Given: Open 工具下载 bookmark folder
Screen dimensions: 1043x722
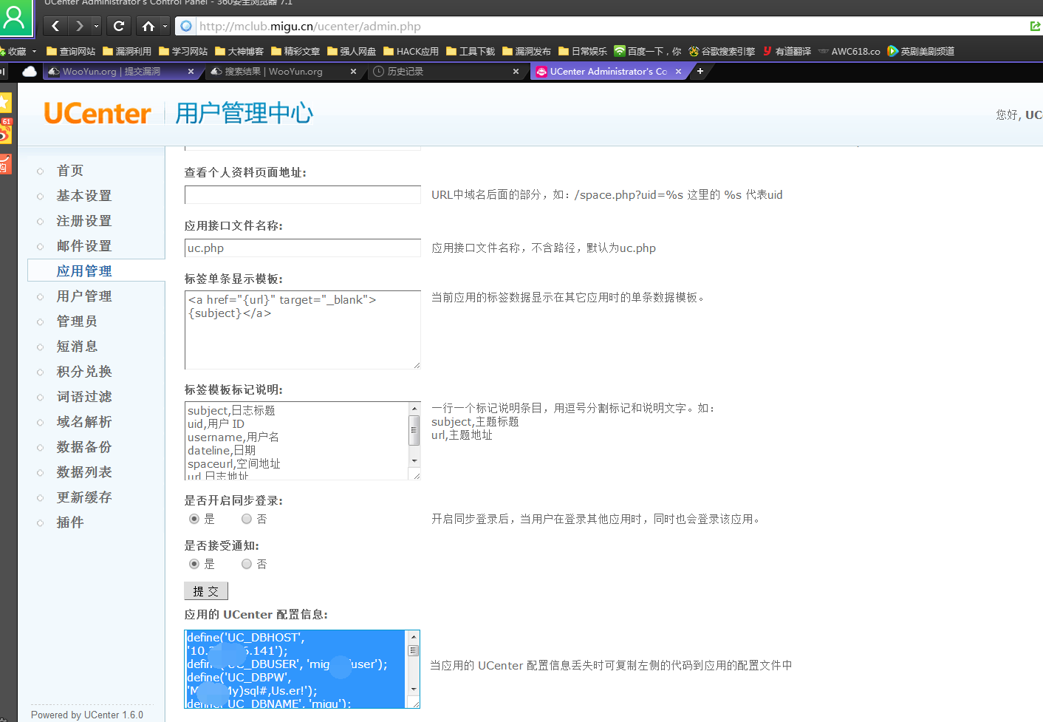Looking at the screenshot, I should (471, 51).
